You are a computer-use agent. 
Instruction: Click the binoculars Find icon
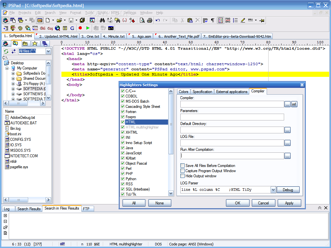(102, 20)
